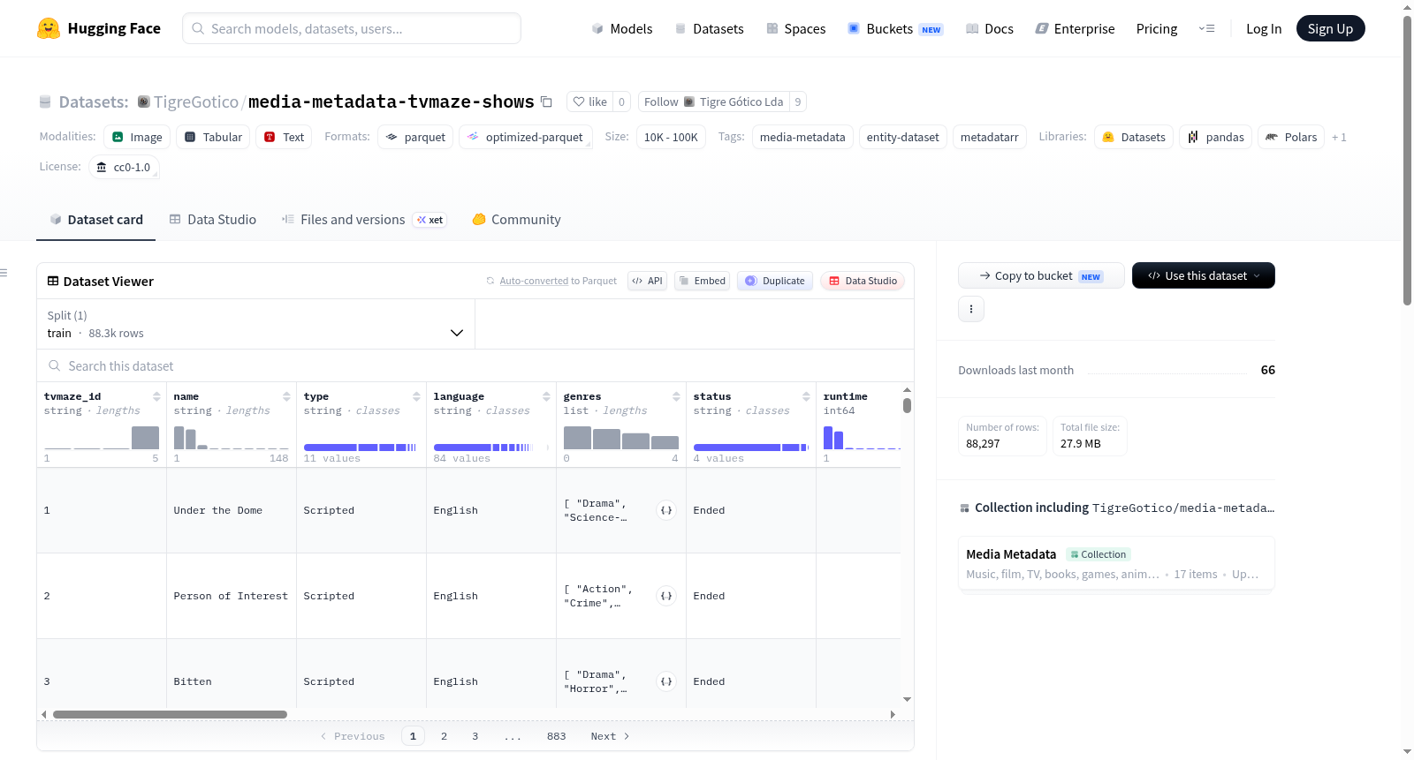Open the Polars library tag
The image size is (1414, 760).
click(1291, 137)
